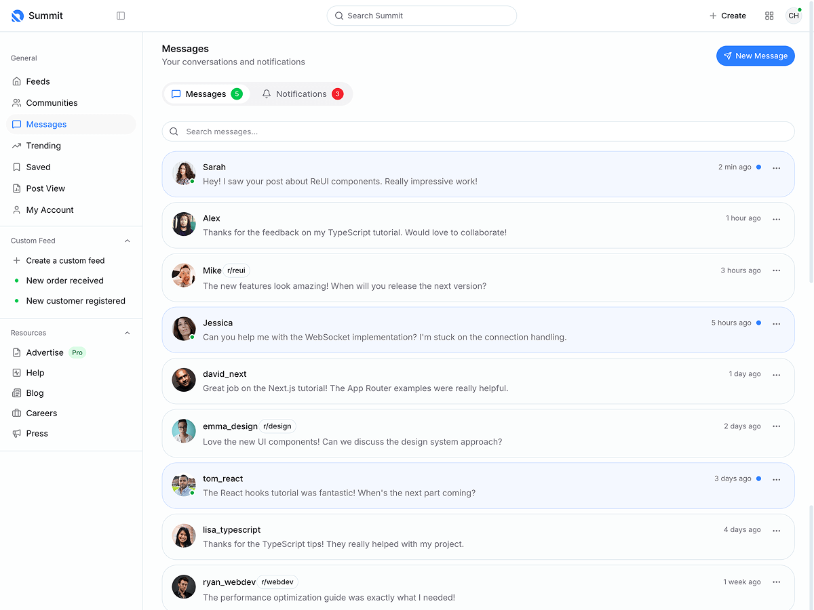Open your Saved items

coord(39,167)
